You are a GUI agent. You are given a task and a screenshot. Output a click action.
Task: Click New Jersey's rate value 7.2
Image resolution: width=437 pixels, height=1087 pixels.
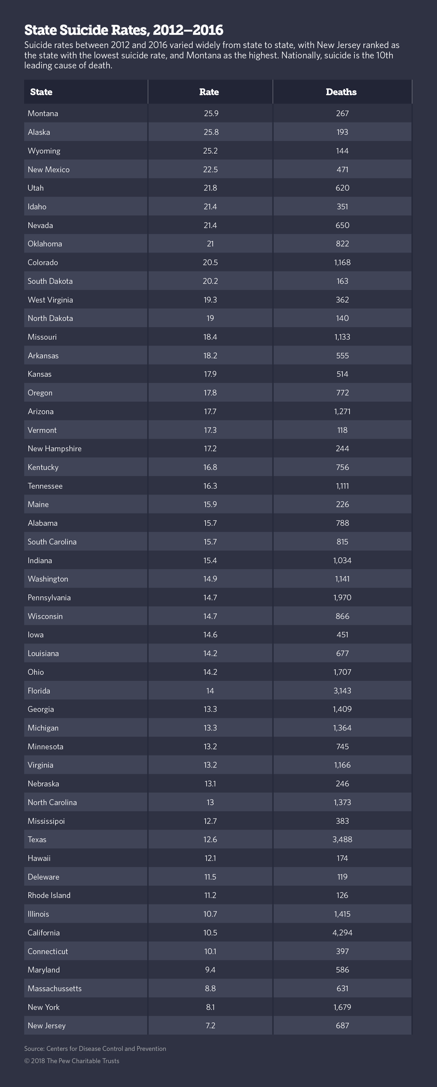point(210,1025)
